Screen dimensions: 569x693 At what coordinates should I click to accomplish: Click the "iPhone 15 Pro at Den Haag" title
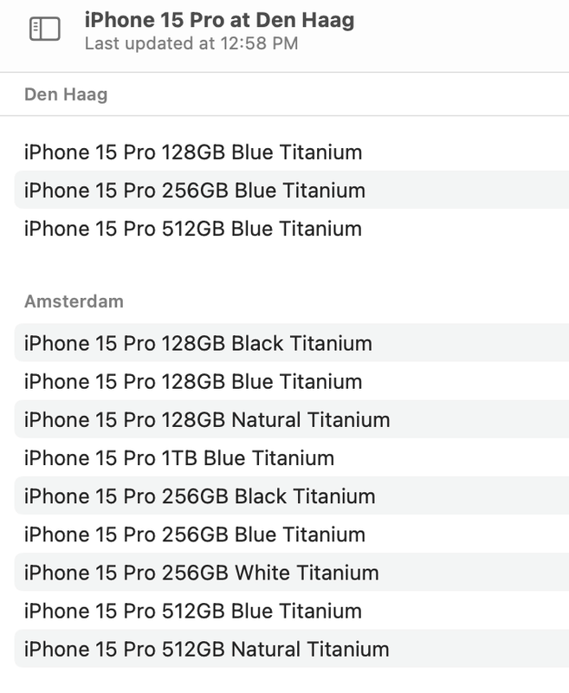(x=219, y=21)
